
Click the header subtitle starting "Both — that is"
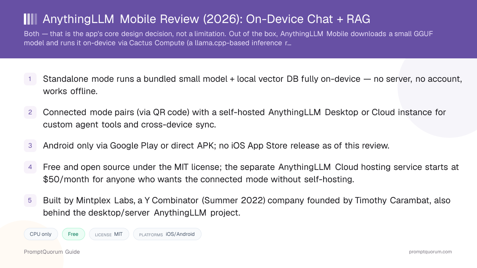(228, 38)
